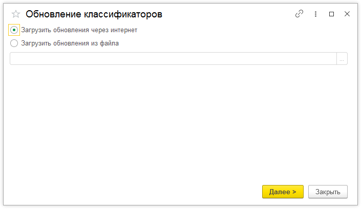362x209 pixels.
Task: Proceed to next step with Далее
Action: tap(283, 192)
